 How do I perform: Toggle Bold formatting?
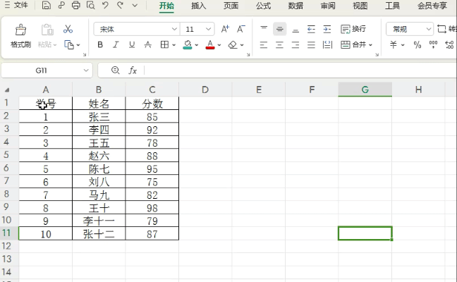point(100,44)
